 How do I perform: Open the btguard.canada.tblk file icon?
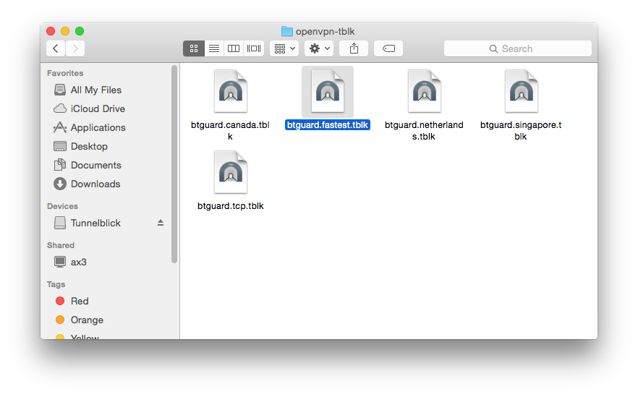click(230, 91)
